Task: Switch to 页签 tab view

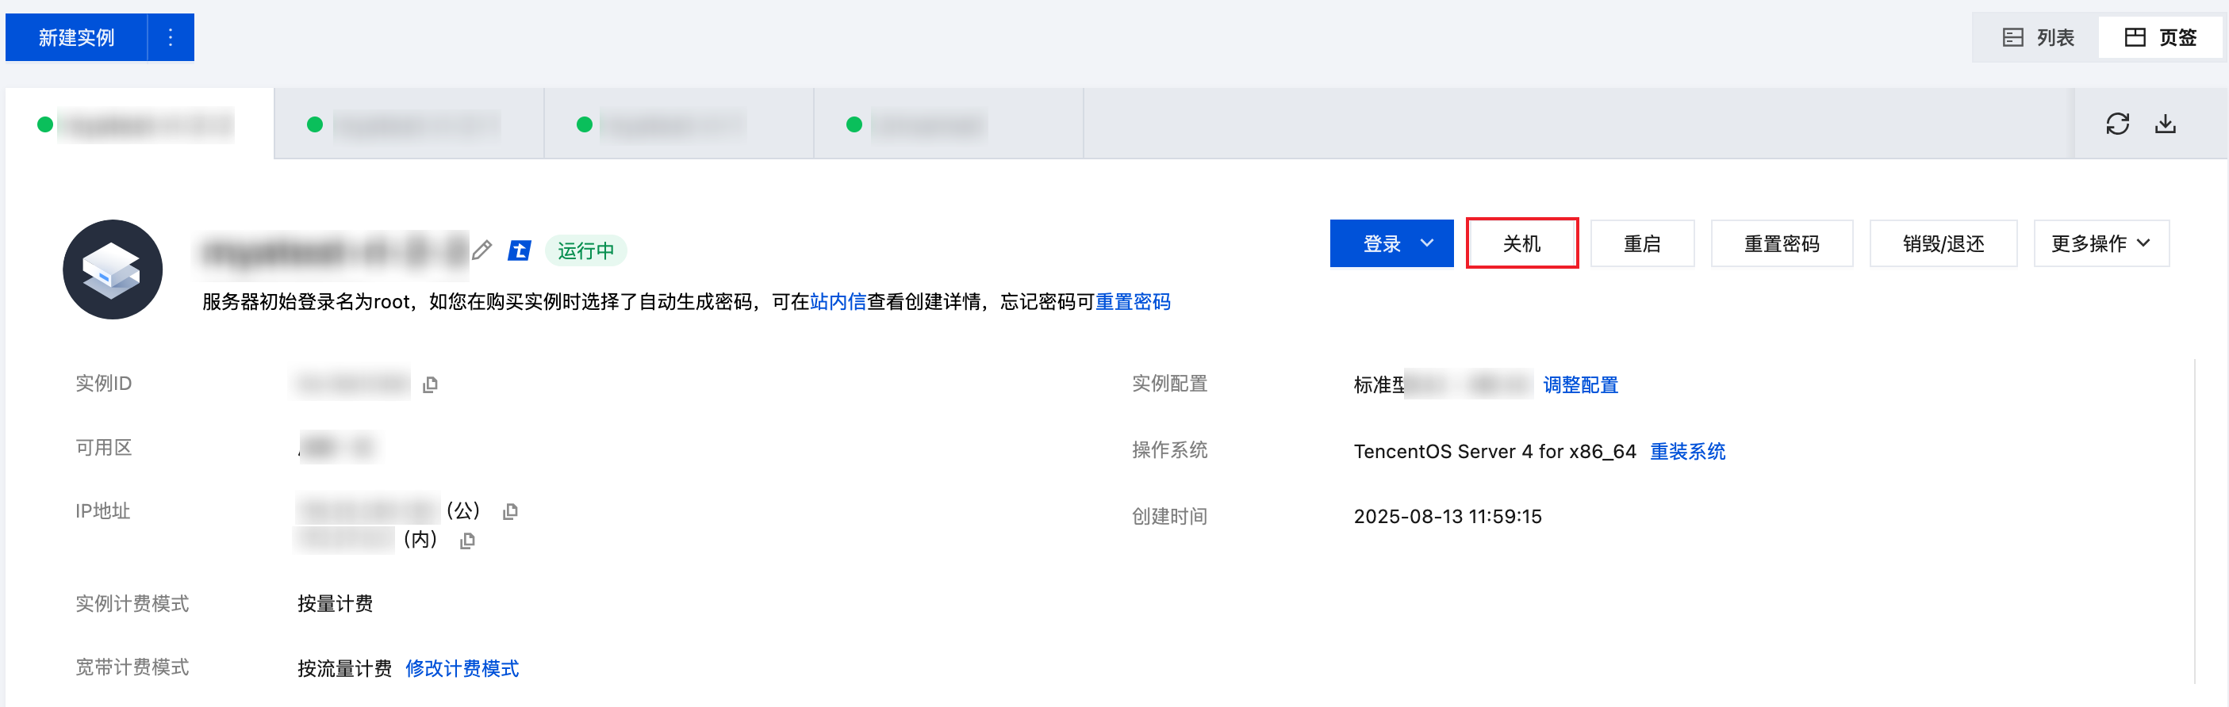Action: tap(2160, 37)
